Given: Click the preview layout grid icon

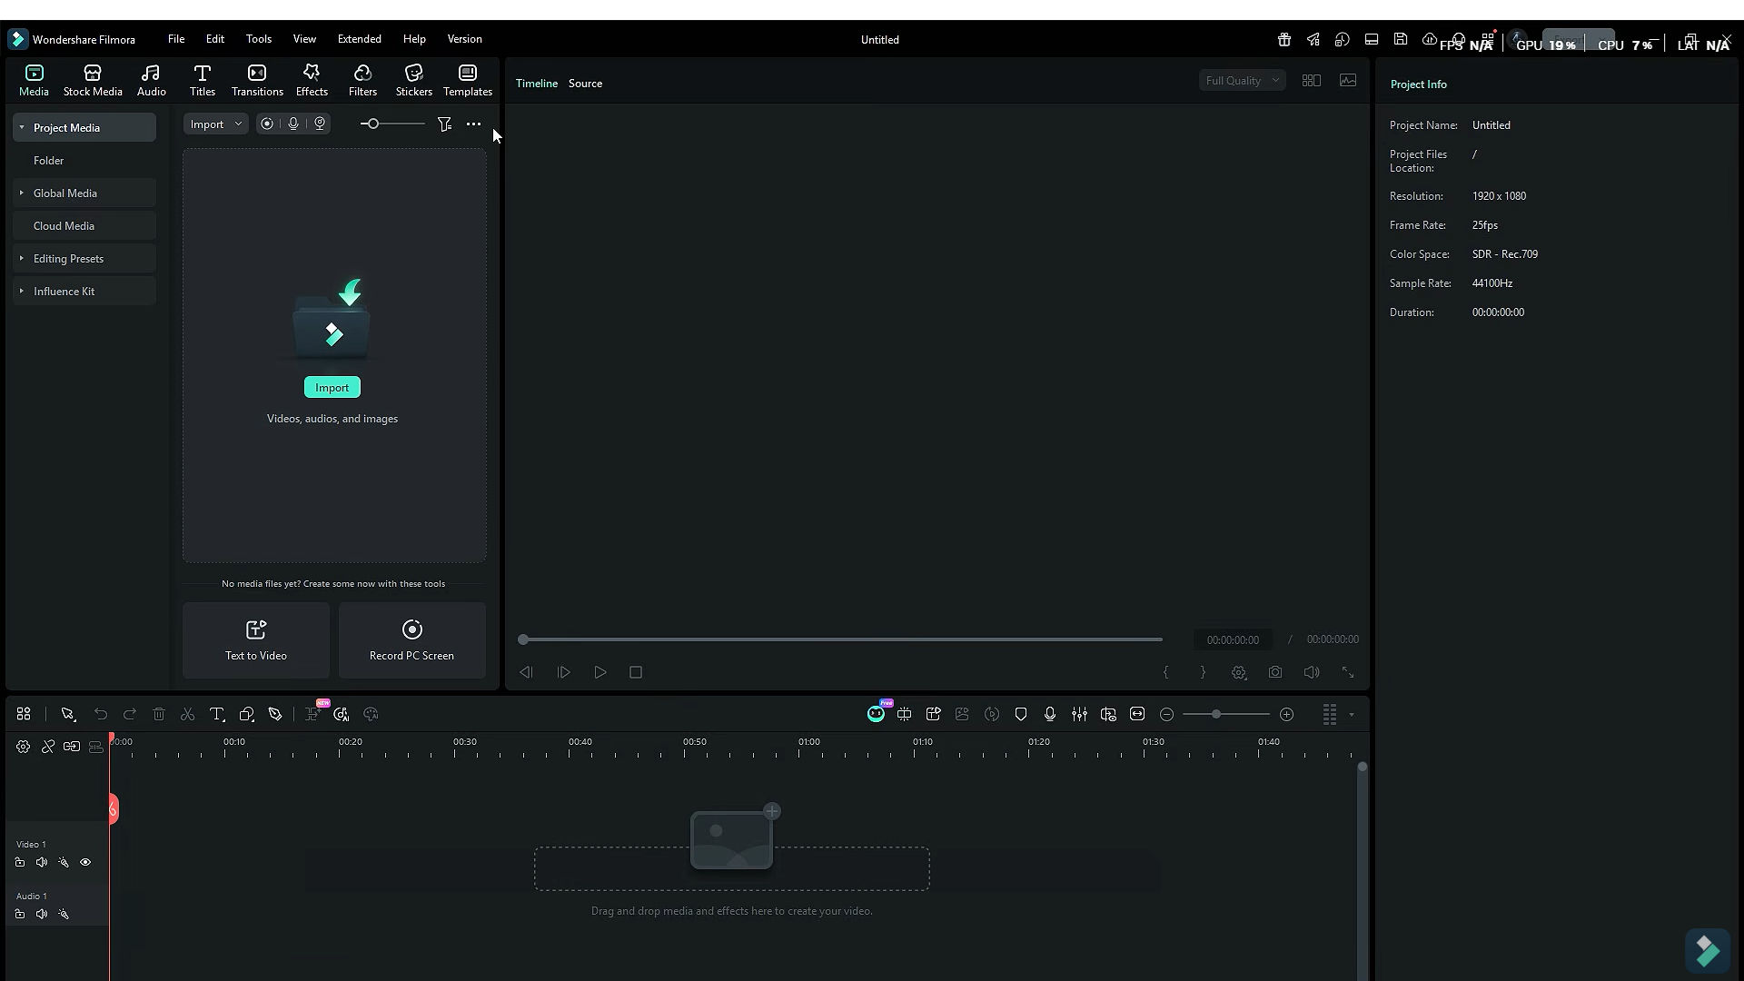Looking at the screenshot, I should tap(1311, 81).
